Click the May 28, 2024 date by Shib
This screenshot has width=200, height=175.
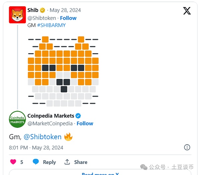(x=65, y=10)
